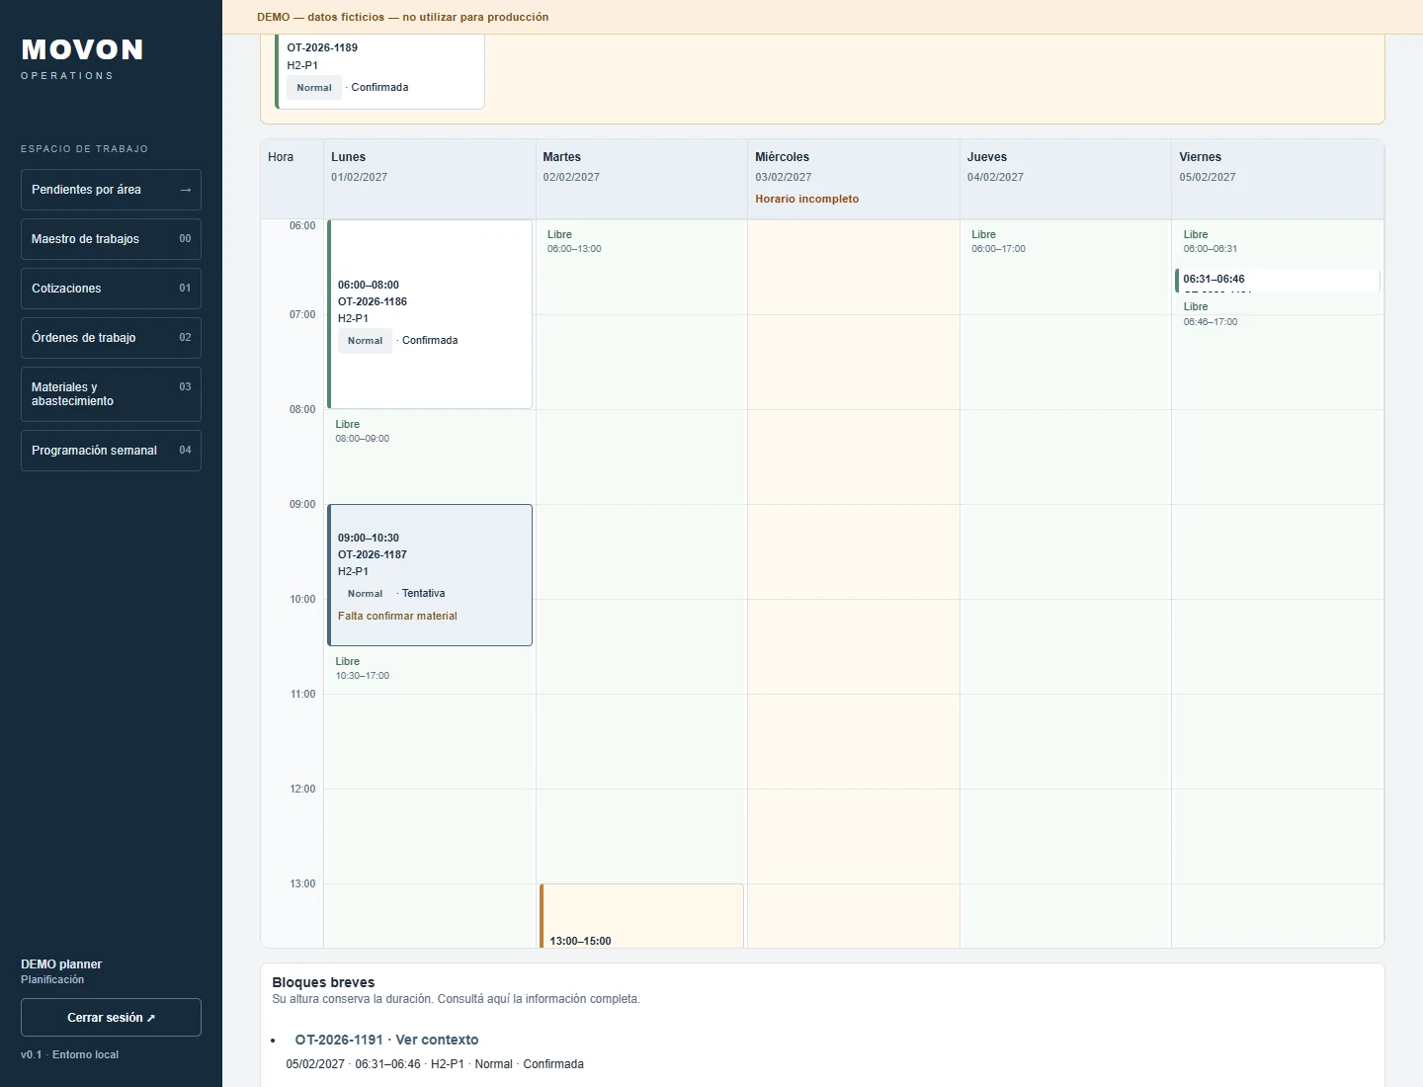
Task: Select the 06:31–06:46 brief block on Viernes
Action: pyautogui.click(x=1277, y=281)
